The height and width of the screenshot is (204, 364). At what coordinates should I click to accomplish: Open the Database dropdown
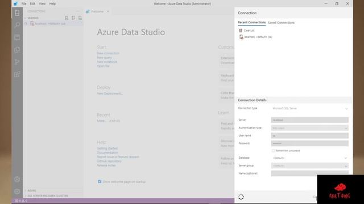(x=309, y=158)
